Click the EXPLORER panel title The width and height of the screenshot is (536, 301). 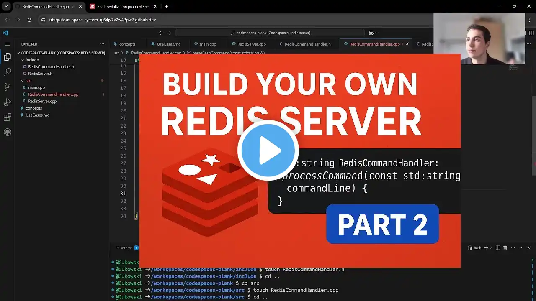(x=29, y=44)
